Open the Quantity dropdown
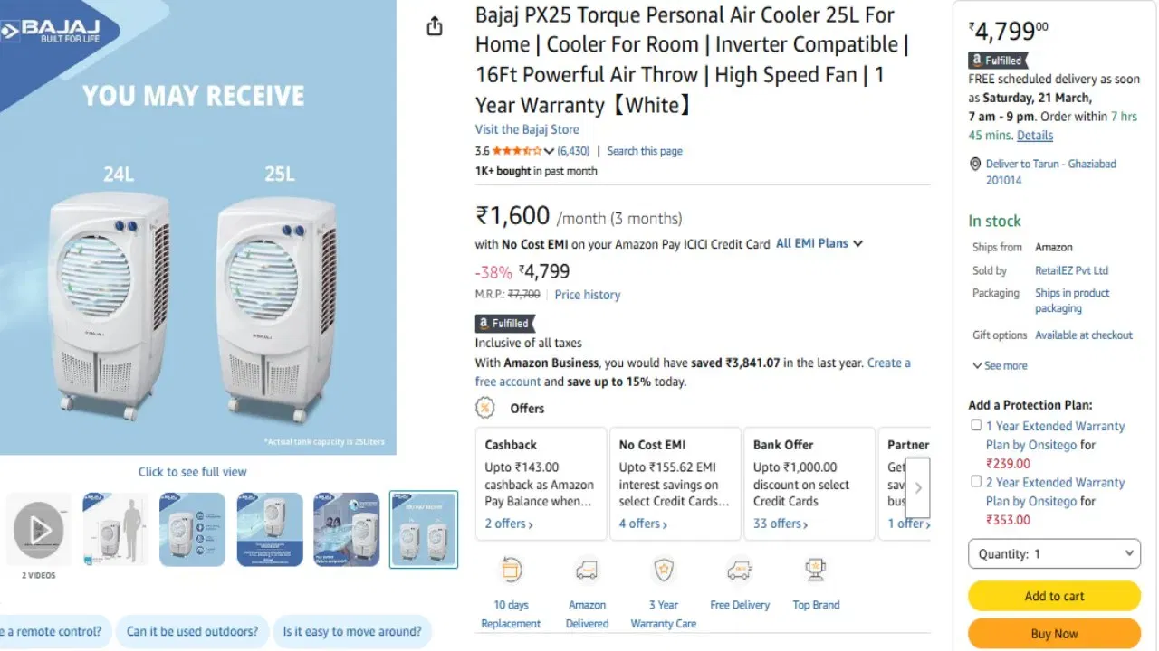1159x651 pixels. point(1054,552)
